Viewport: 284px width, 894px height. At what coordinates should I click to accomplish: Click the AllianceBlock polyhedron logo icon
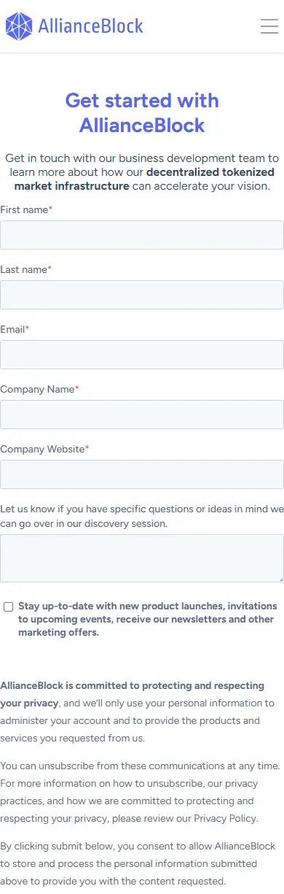click(19, 26)
